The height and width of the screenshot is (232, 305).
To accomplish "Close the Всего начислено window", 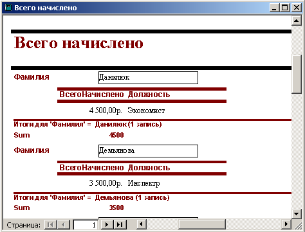I will tap(297, 8).
